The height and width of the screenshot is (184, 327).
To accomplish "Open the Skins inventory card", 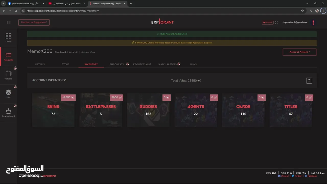I will [53, 110].
